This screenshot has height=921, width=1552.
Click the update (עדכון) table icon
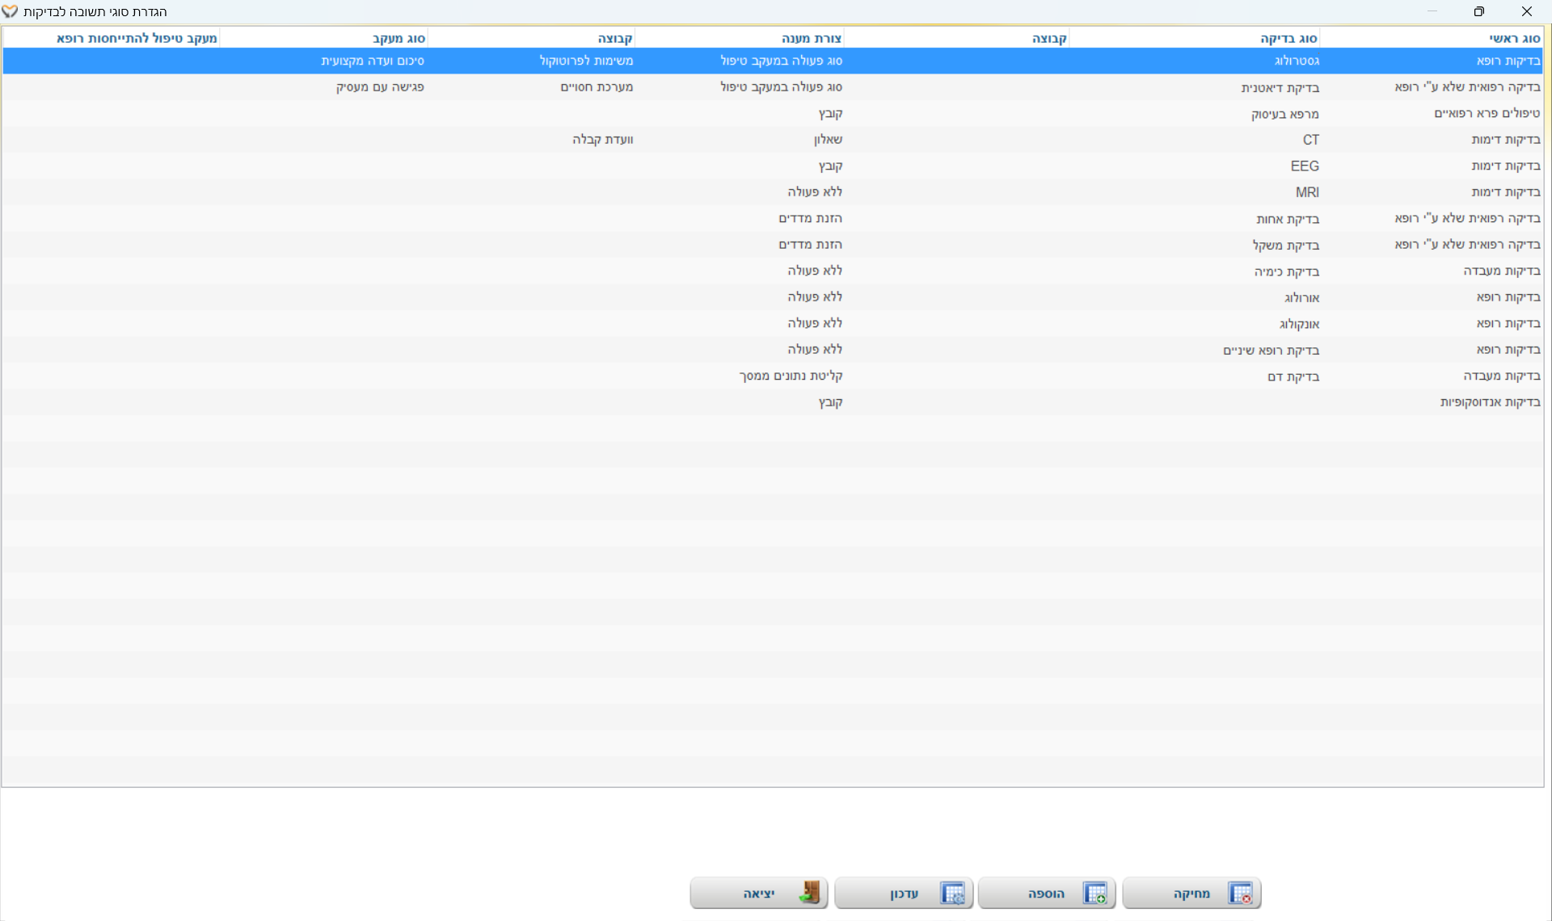952,894
